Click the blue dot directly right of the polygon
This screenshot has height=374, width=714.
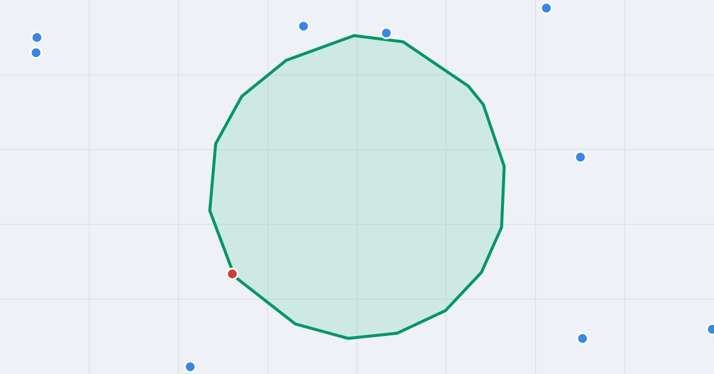pyautogui.click(x=580, y=157)
